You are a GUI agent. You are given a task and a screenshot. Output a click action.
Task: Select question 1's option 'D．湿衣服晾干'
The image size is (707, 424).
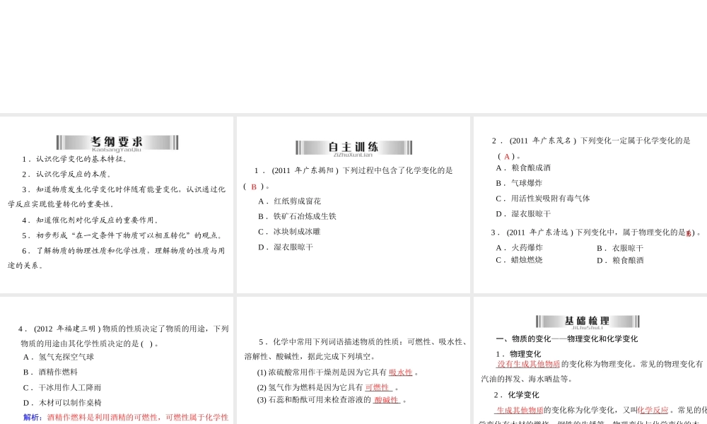tap(286, 247)
